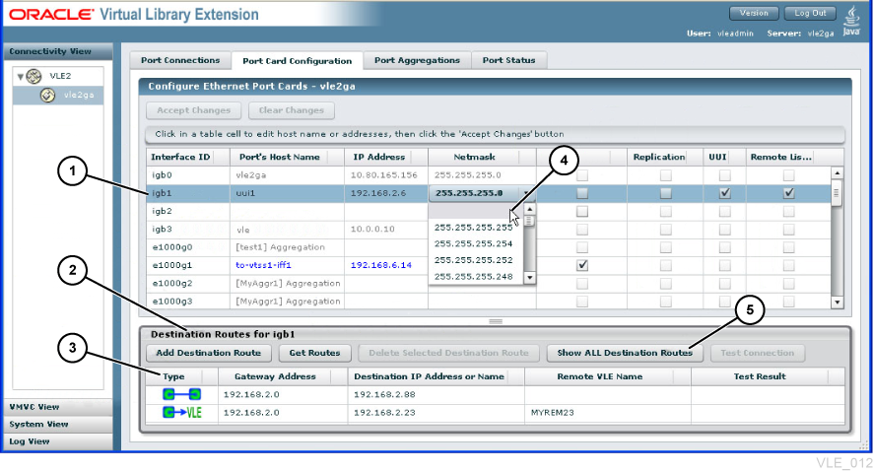This screenshot has height=472, width=873.
Task: Enable Replication checkbox for igb0
Action: pos(665,175)
